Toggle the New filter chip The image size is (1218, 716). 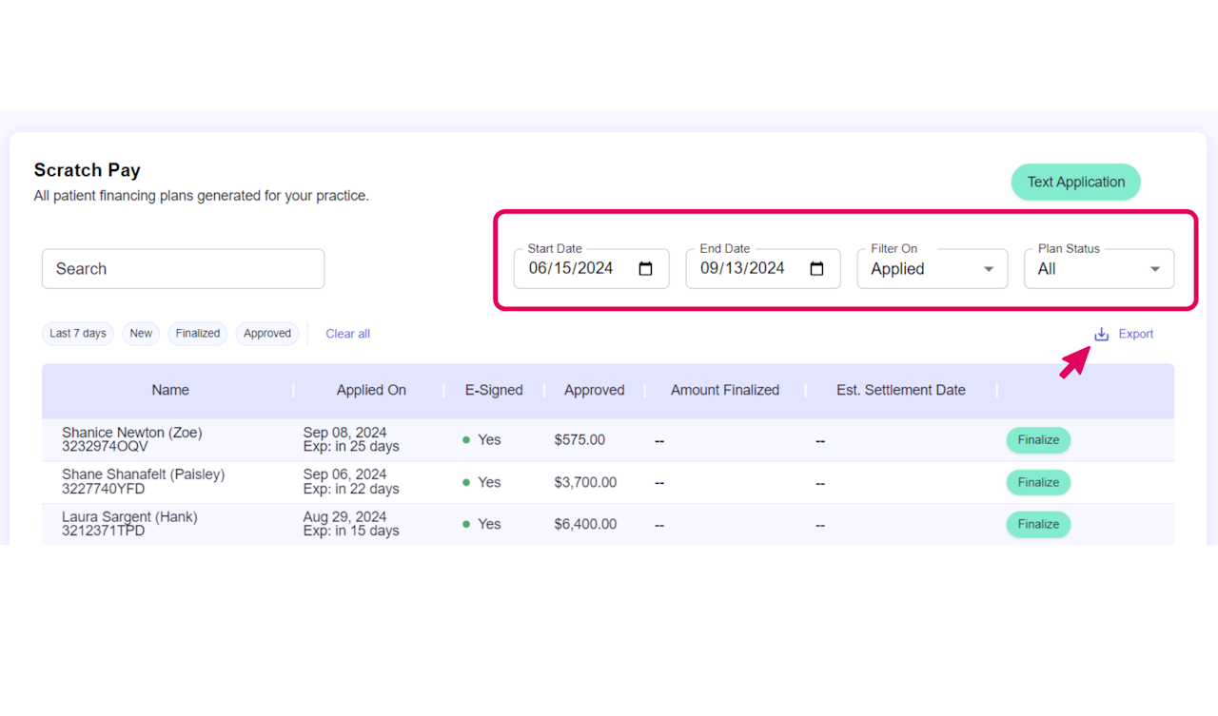click(x=141, y=334)
